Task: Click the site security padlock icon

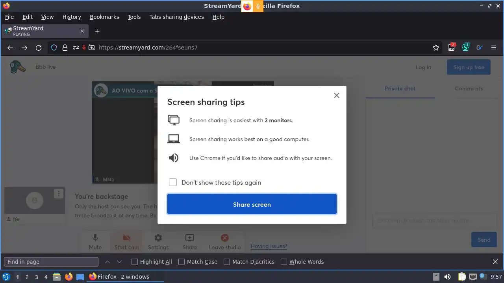Action: pos(65,48)
